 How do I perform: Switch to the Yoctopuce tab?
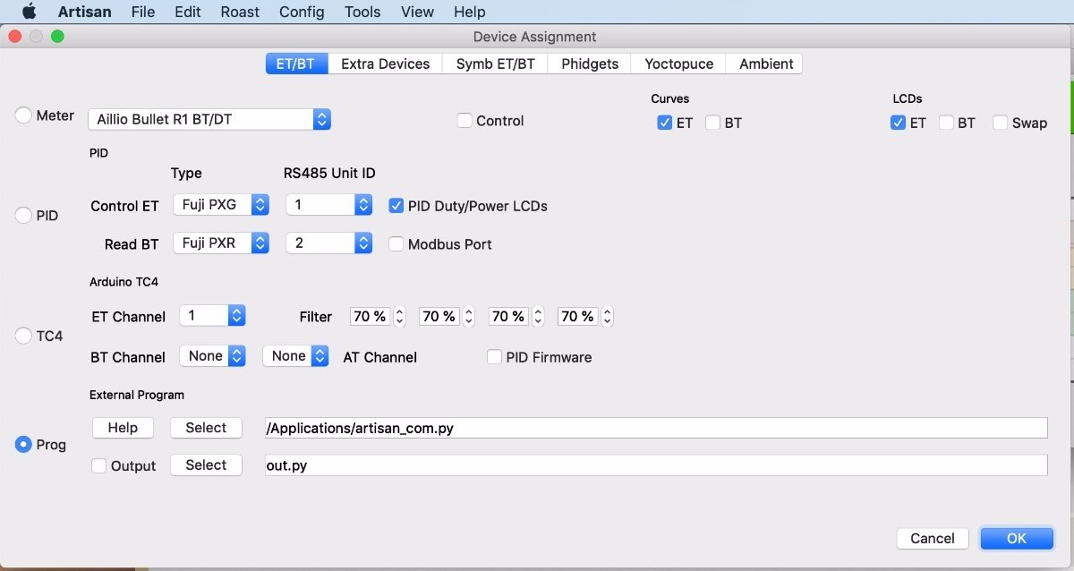[679, 64]
